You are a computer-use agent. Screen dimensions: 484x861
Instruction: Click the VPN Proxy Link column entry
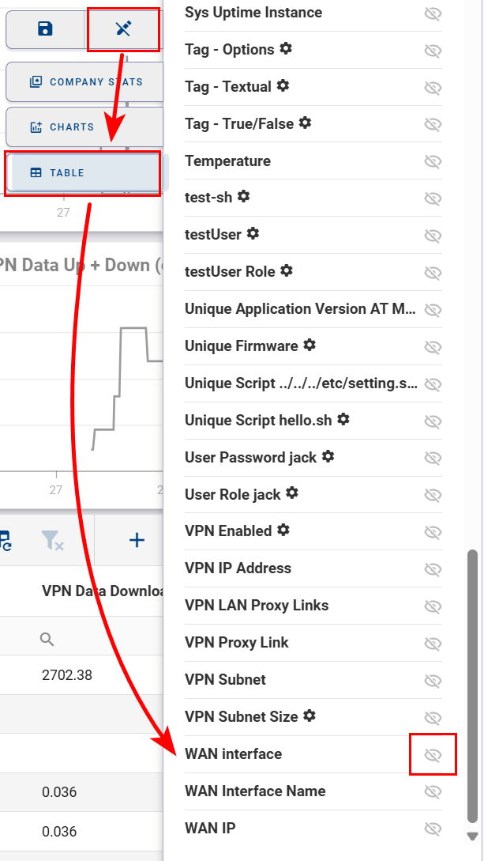click(x=237, y=642)
